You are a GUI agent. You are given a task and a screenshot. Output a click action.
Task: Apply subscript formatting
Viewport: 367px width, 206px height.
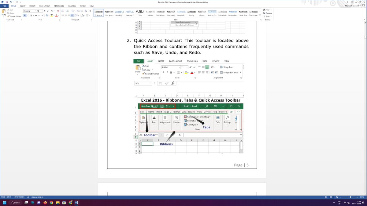pyautogui.click(x=39, y=16)
